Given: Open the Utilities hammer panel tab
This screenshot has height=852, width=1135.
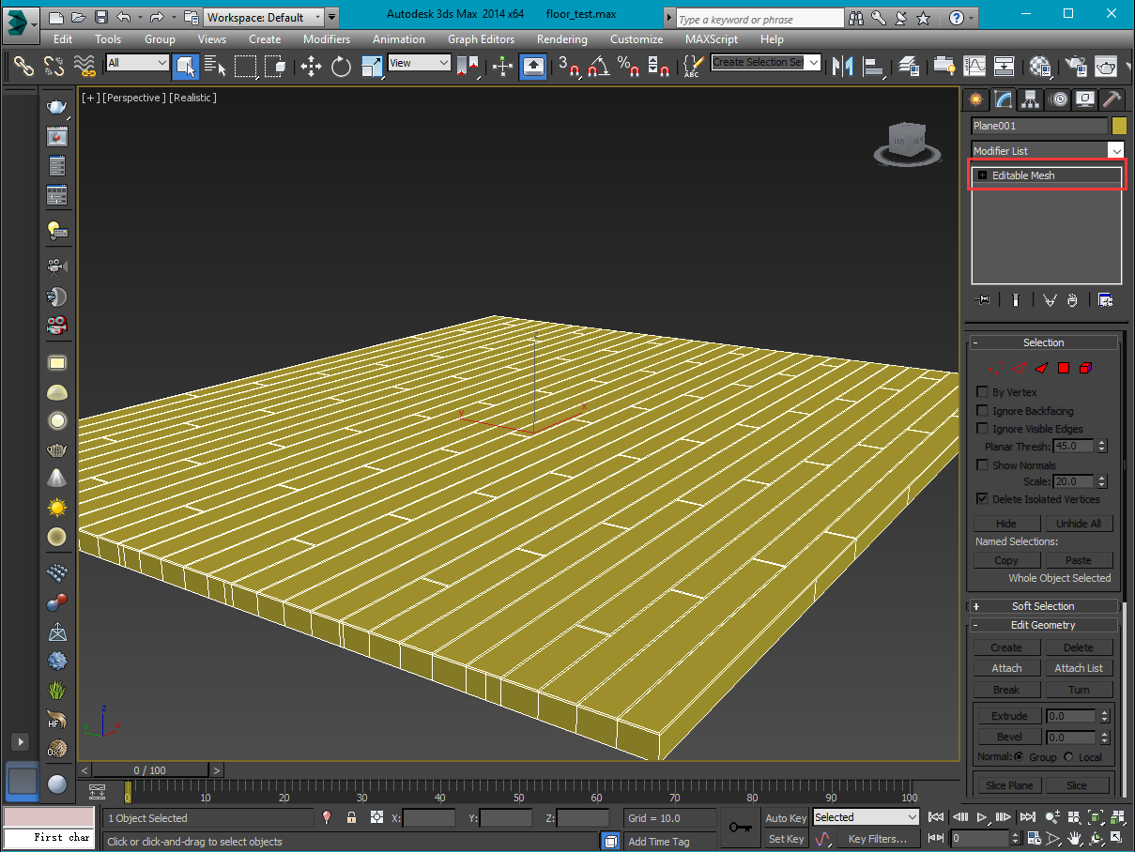Looking at the screenshot, I should 1112,99.
